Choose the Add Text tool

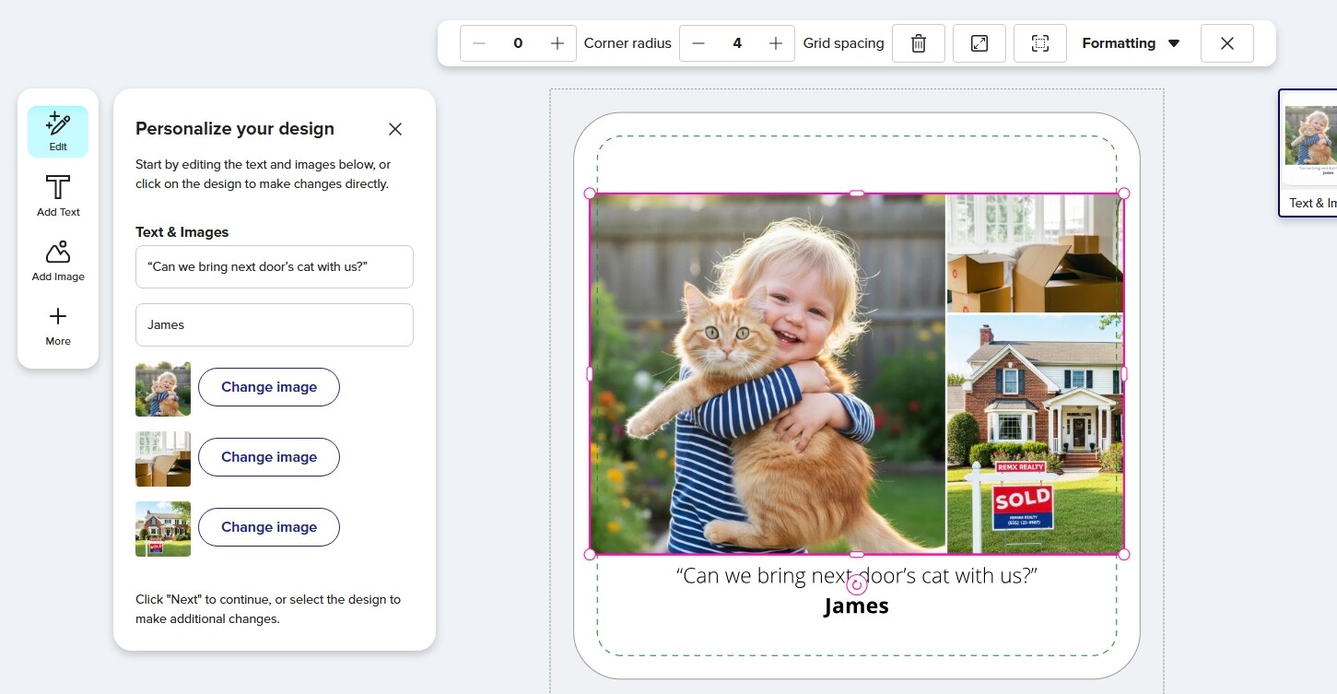point(58,196)
